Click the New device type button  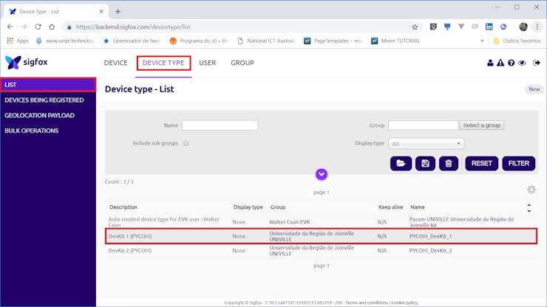(534, 89)
